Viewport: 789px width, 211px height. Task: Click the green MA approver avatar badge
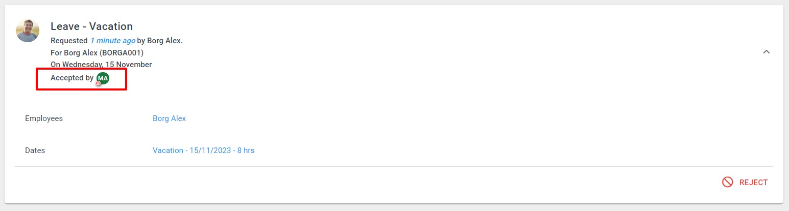(103, 78)
